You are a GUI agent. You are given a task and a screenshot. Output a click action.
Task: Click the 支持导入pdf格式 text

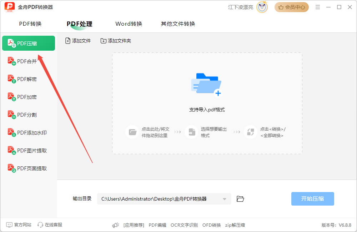coord(207,110)
